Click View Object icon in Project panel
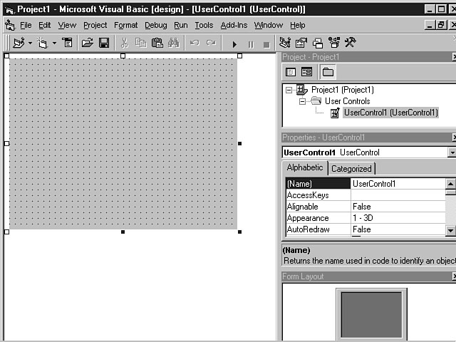 pos(306,72)
